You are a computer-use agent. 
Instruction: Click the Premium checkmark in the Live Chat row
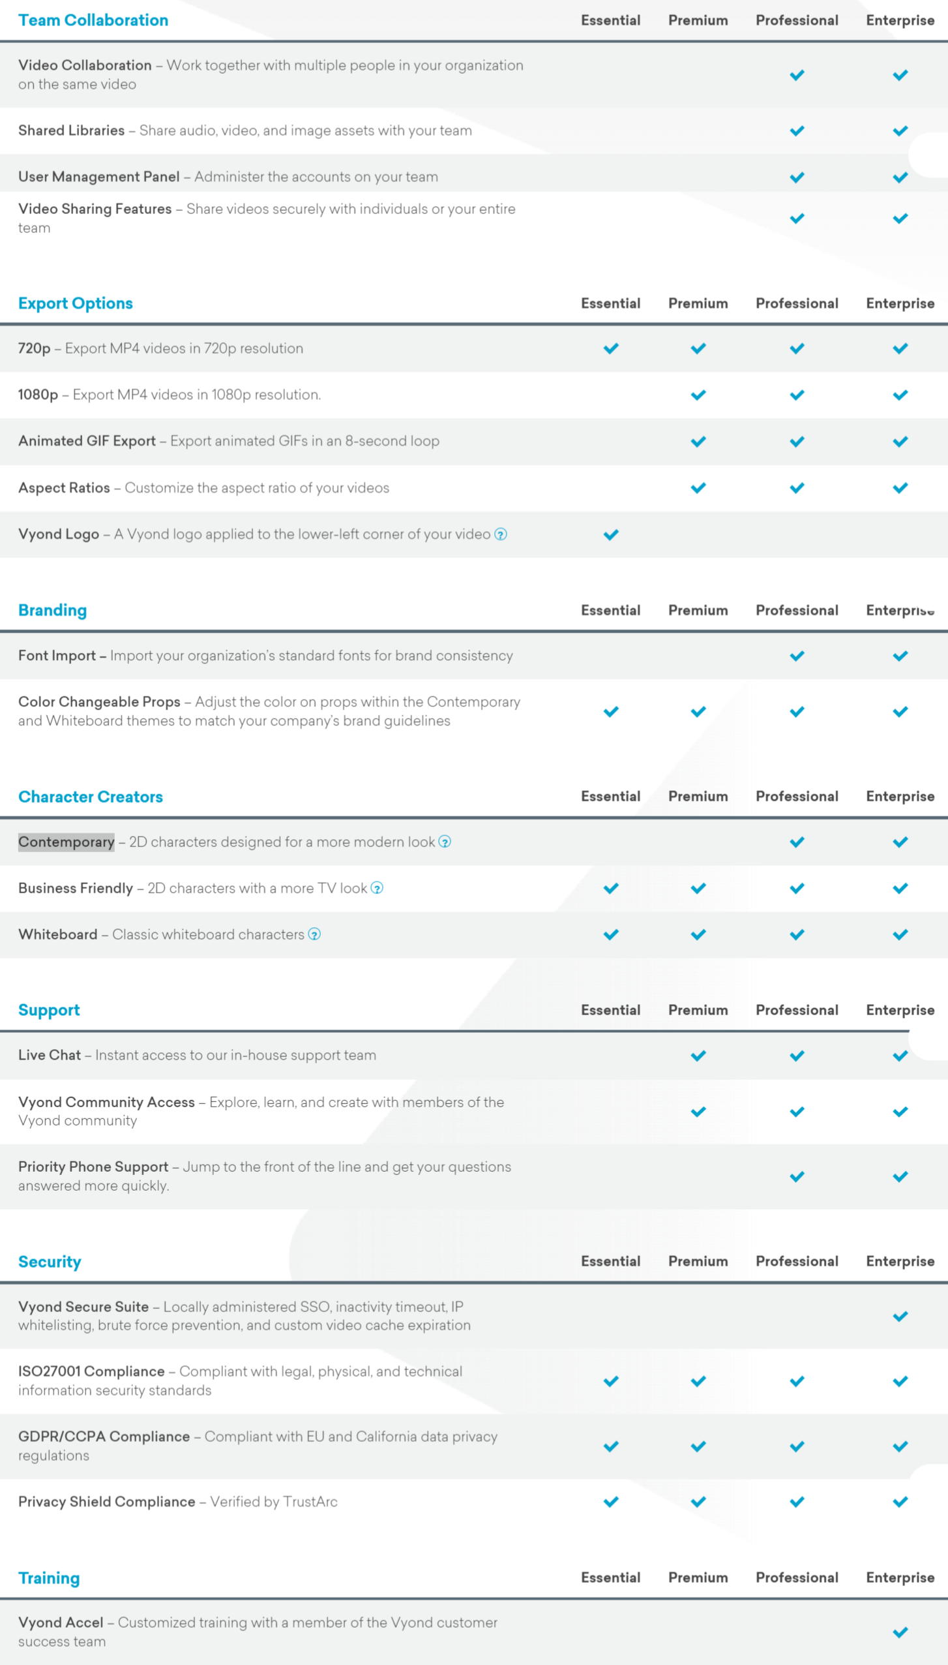point(698,1055)
